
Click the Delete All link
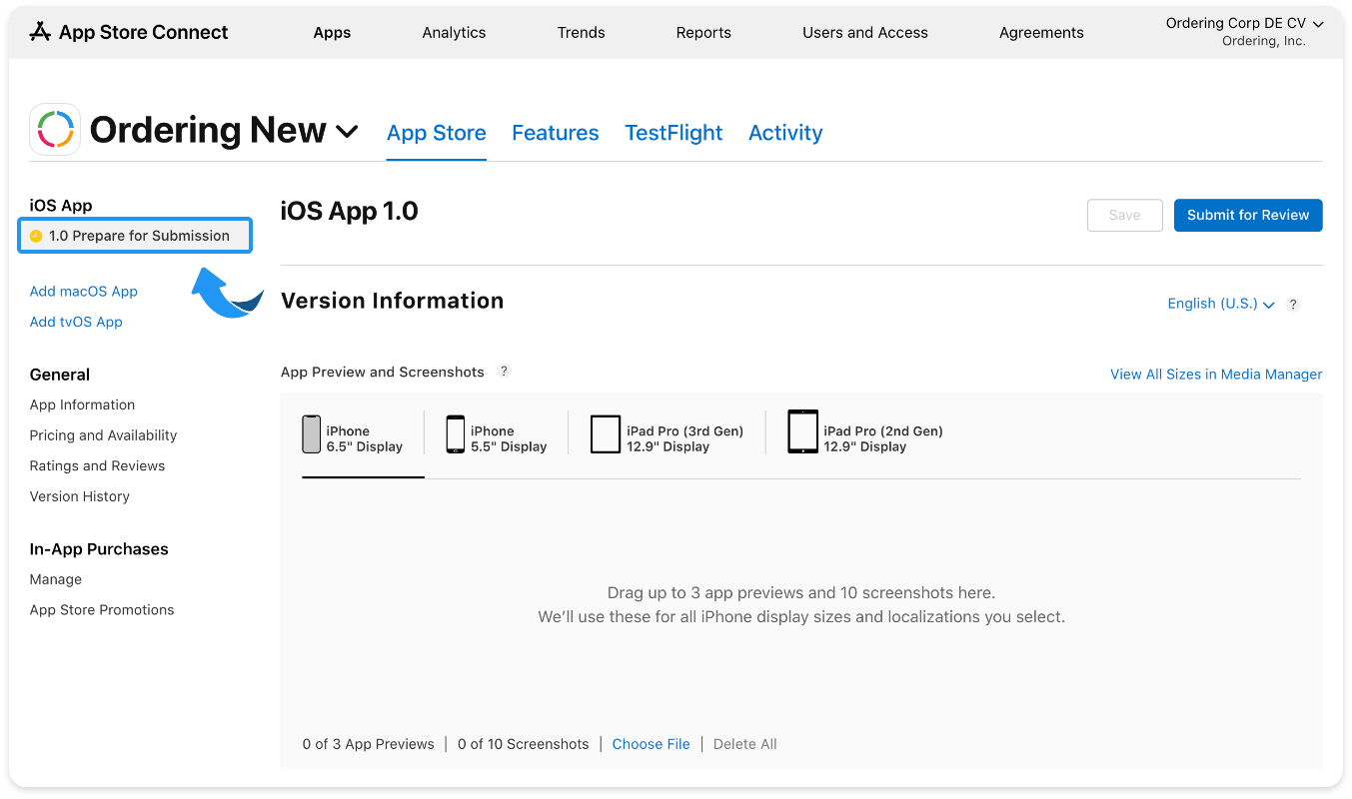[745, 744]
